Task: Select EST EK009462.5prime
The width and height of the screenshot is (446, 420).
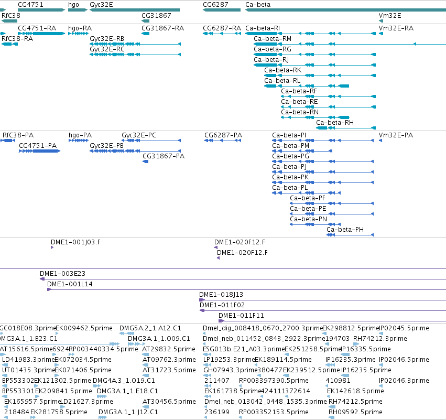Action: pyautogui.click(x=84, y=328)
